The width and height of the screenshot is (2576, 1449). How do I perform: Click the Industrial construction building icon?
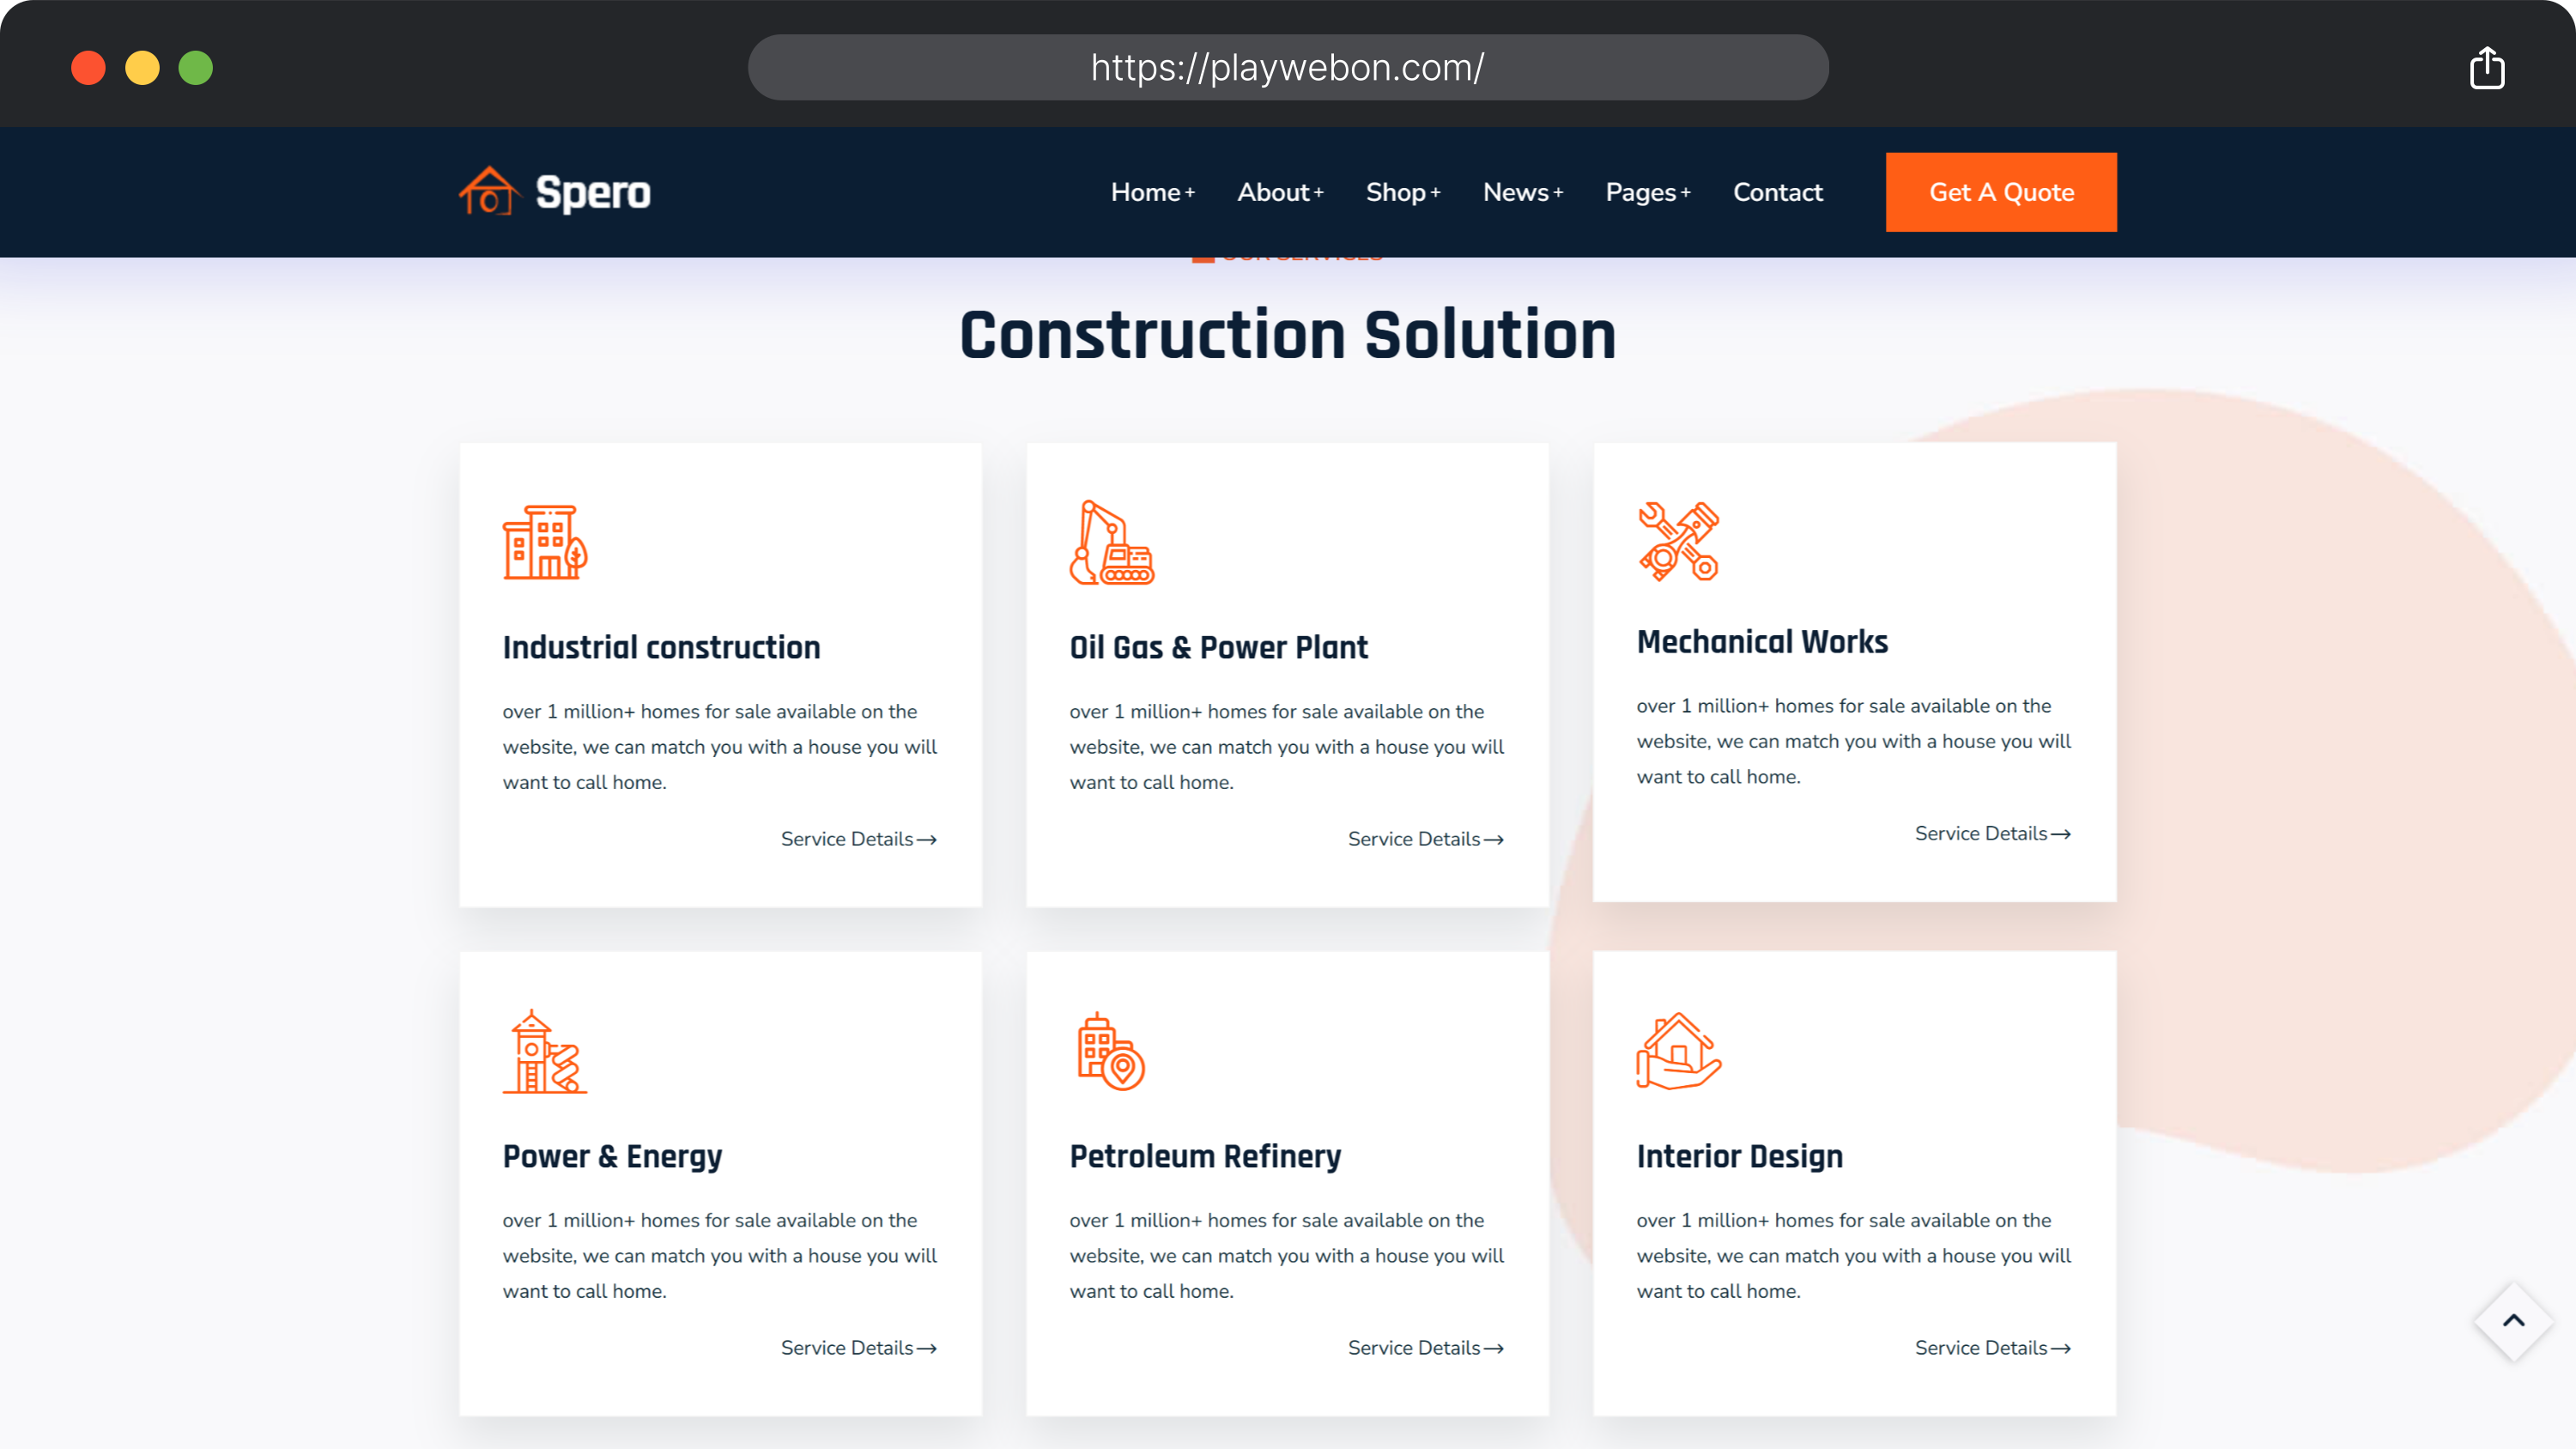[544, 542]
